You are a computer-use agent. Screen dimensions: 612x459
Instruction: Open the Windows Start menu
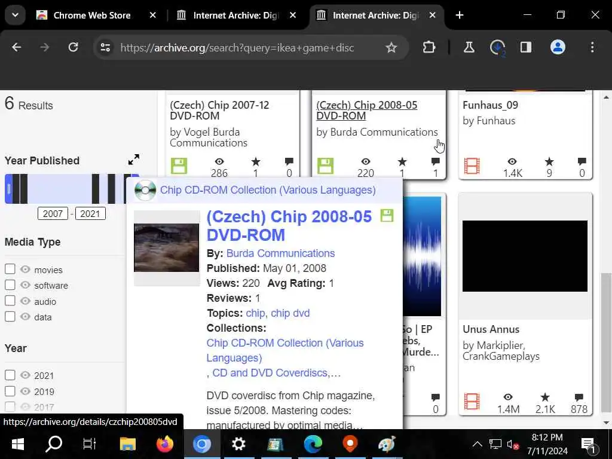pyautogui.click(x=17, y=444)
